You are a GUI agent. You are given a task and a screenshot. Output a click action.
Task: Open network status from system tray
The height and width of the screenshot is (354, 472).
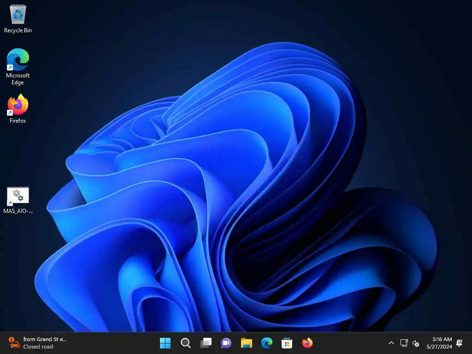point(404,343)
